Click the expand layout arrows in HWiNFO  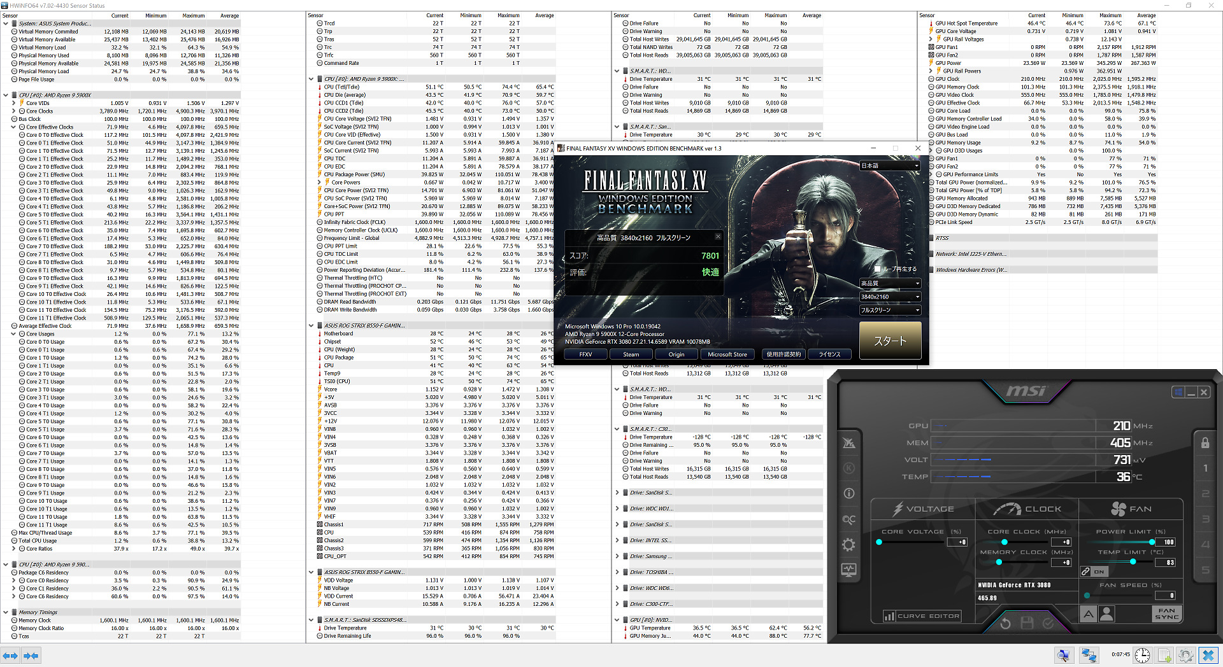10,655
